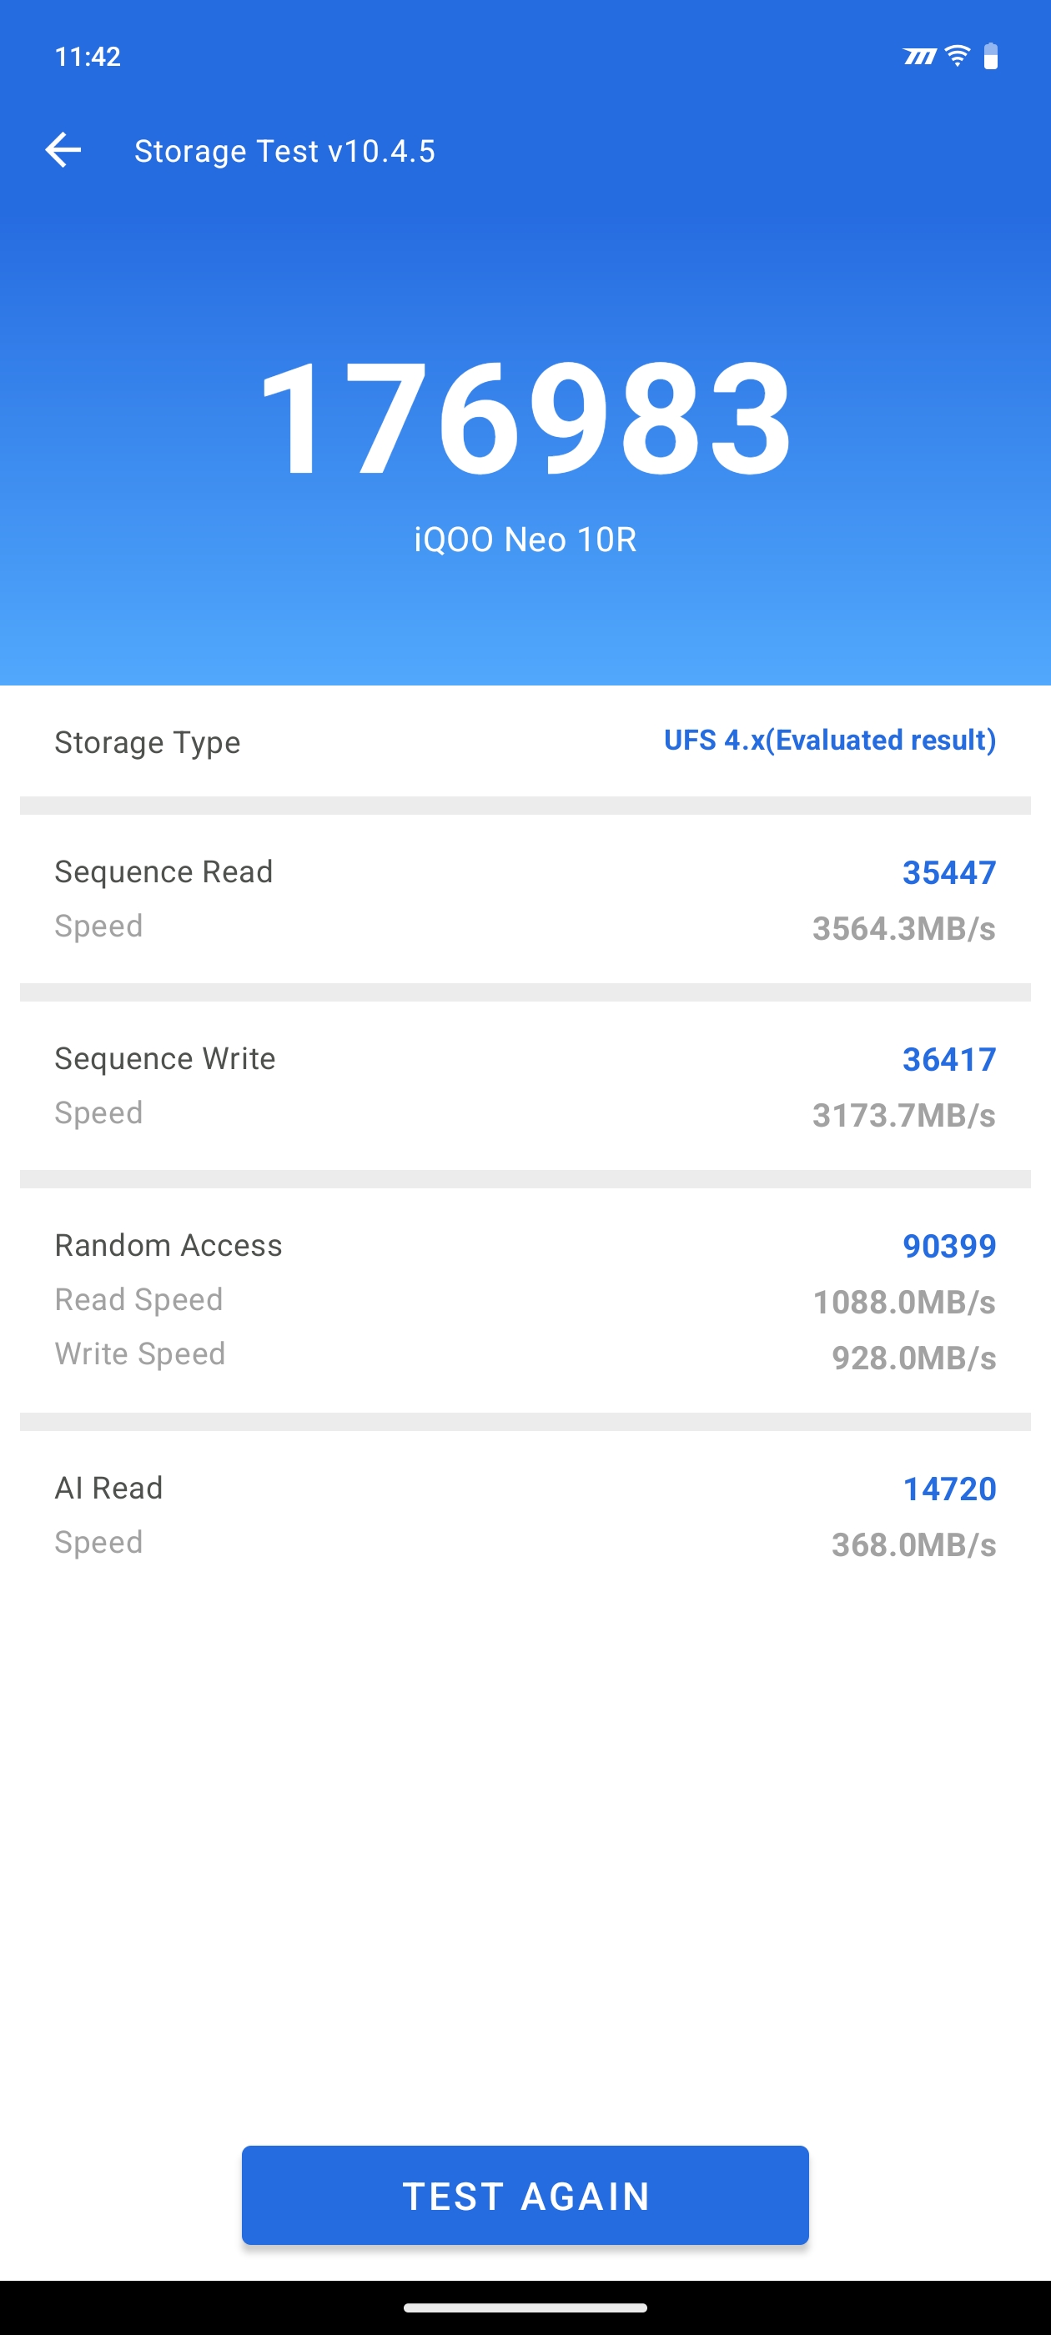The width and height of the screenshot is (1051, 2335).
Task: Tap the back arrow icon
Action: (63, 150)
